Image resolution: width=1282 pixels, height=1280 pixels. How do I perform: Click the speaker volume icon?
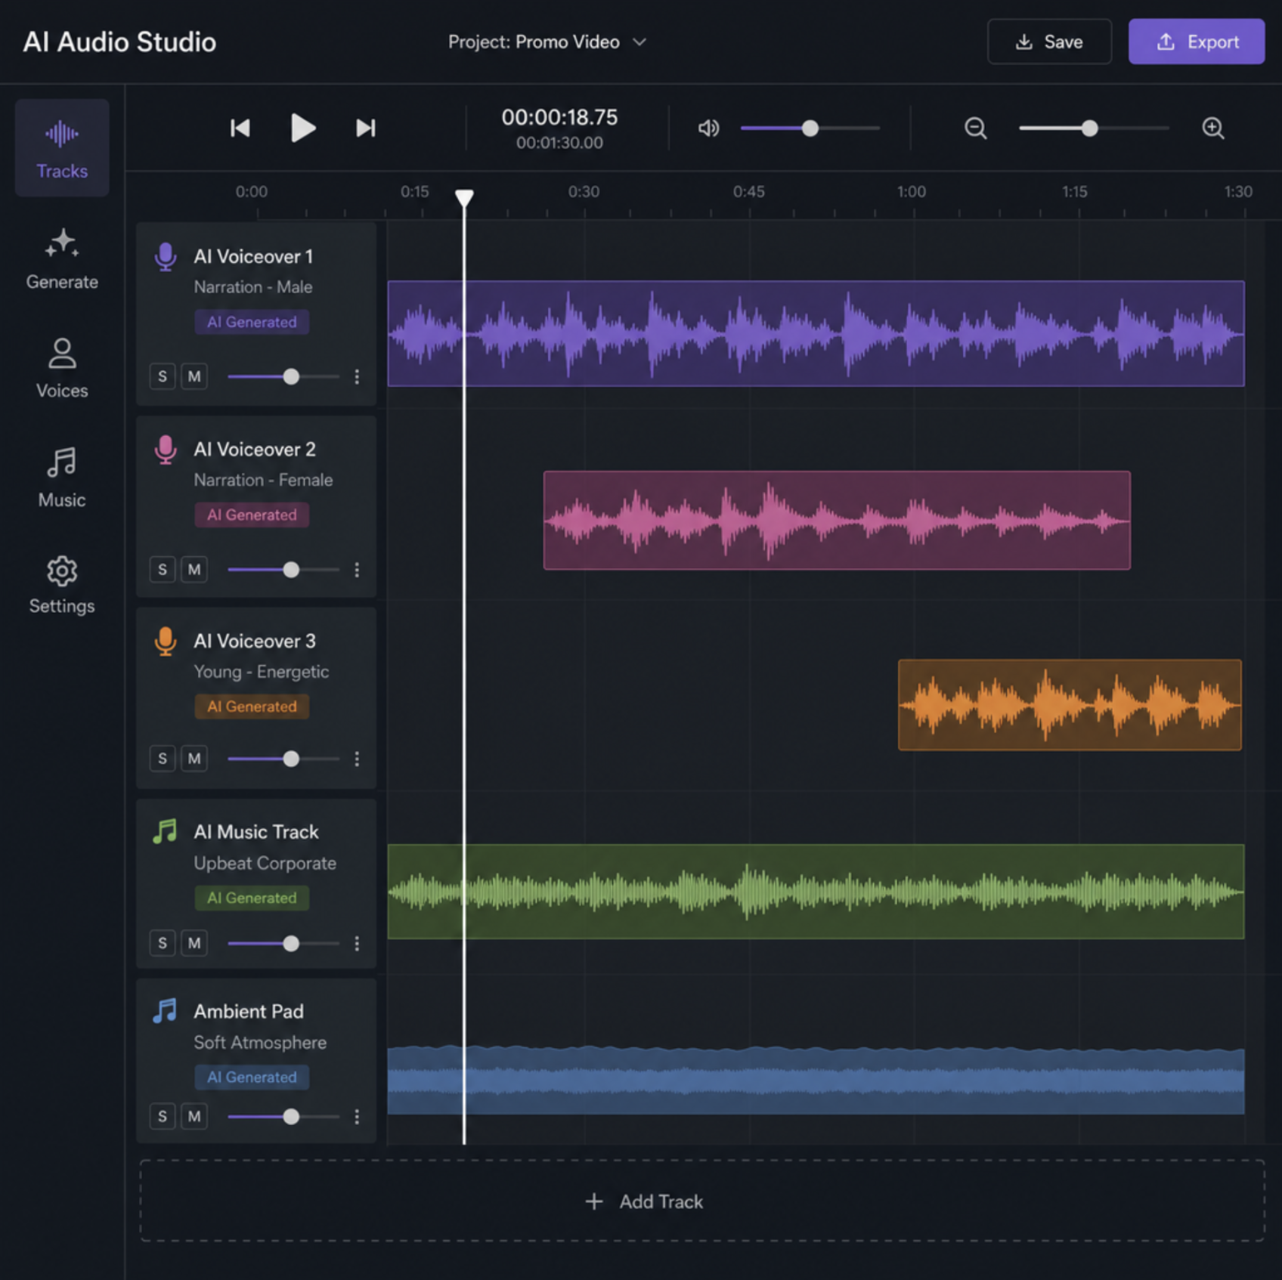(x=708, y=128)
